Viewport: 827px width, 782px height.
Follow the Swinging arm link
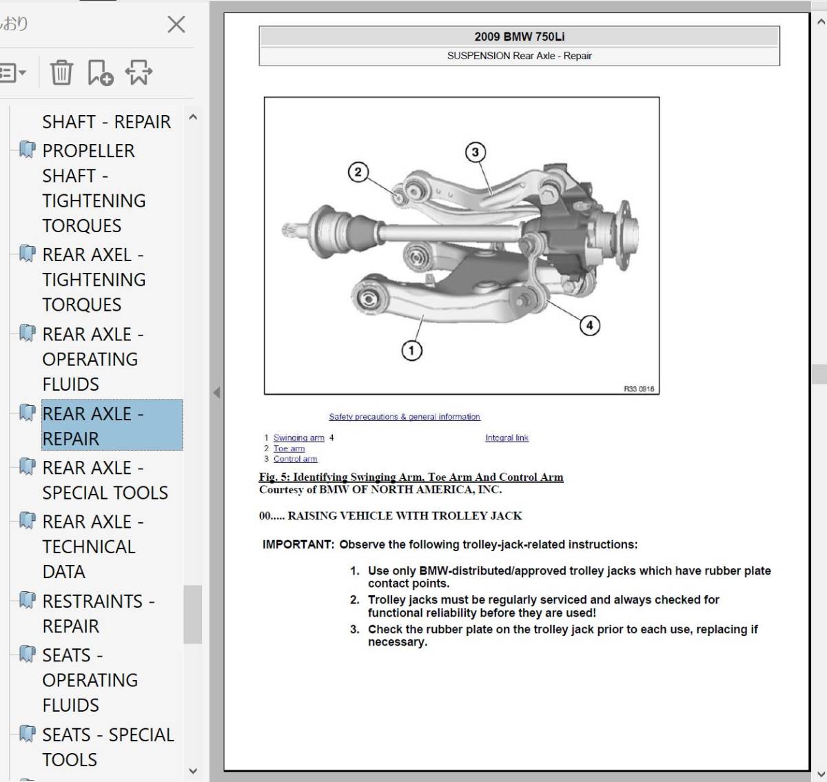[x=298, y=438]
